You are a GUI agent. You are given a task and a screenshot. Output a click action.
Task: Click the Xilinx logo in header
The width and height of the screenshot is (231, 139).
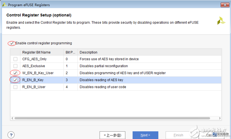[221, 21]
